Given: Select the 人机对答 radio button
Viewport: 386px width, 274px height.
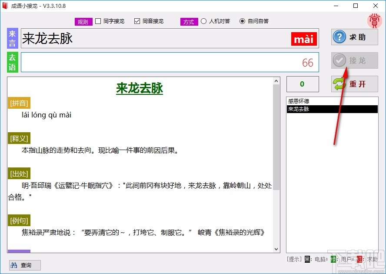Looking at the screenshot, I should (203, 21).
